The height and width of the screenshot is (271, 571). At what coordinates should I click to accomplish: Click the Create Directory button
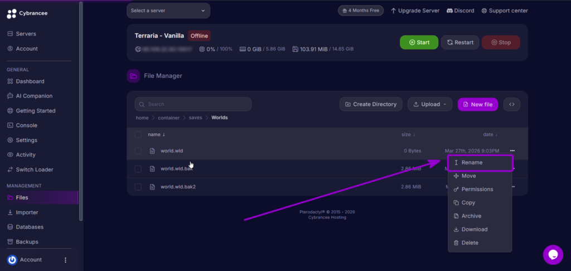click(x=371, y=104)
